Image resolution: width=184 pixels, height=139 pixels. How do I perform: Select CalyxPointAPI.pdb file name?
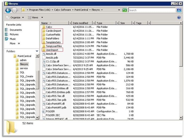point(56,107)
